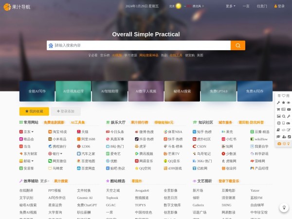Open the 淘宝特卖 site link
The width and height of the screenshot is (292, 219).
pos(57,132)
